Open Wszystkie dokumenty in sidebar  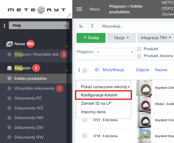(x=34, y=88)
